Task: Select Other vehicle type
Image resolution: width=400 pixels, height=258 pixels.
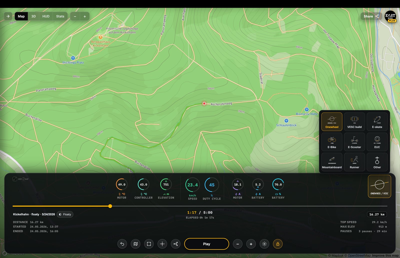Action: pyautogui.click(x=377, y=162)
